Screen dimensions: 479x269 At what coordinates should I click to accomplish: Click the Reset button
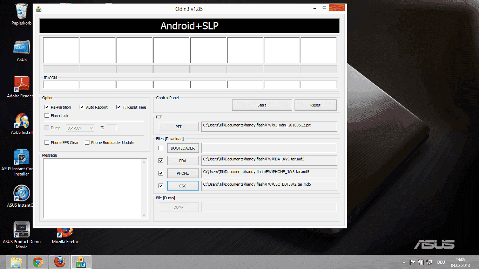[315, 105]
